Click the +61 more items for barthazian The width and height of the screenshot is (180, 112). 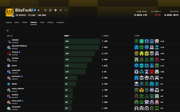162,78
